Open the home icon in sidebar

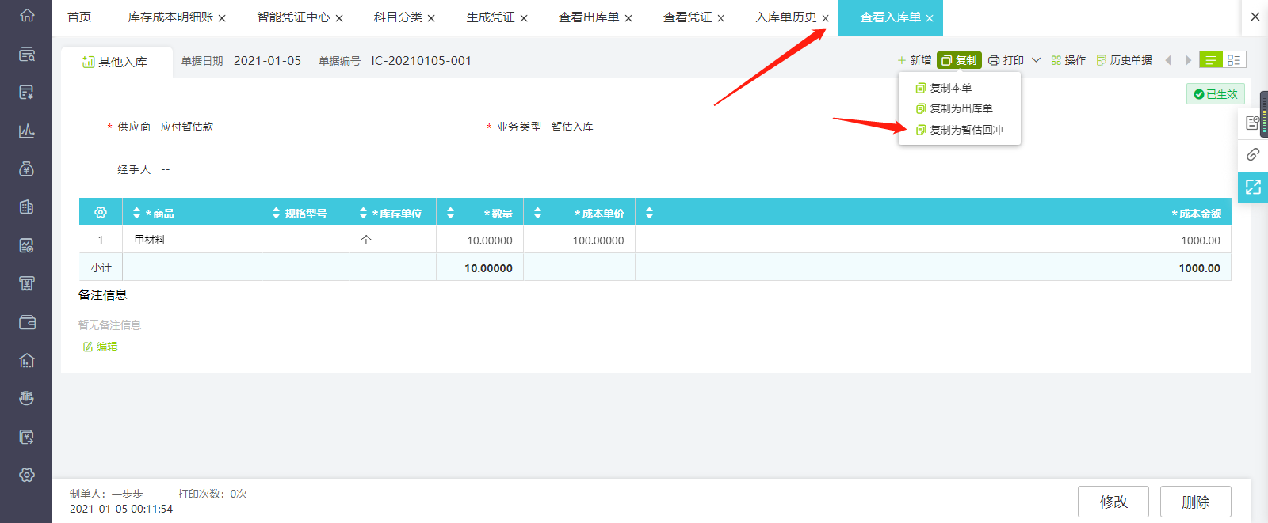coord(27,15)
